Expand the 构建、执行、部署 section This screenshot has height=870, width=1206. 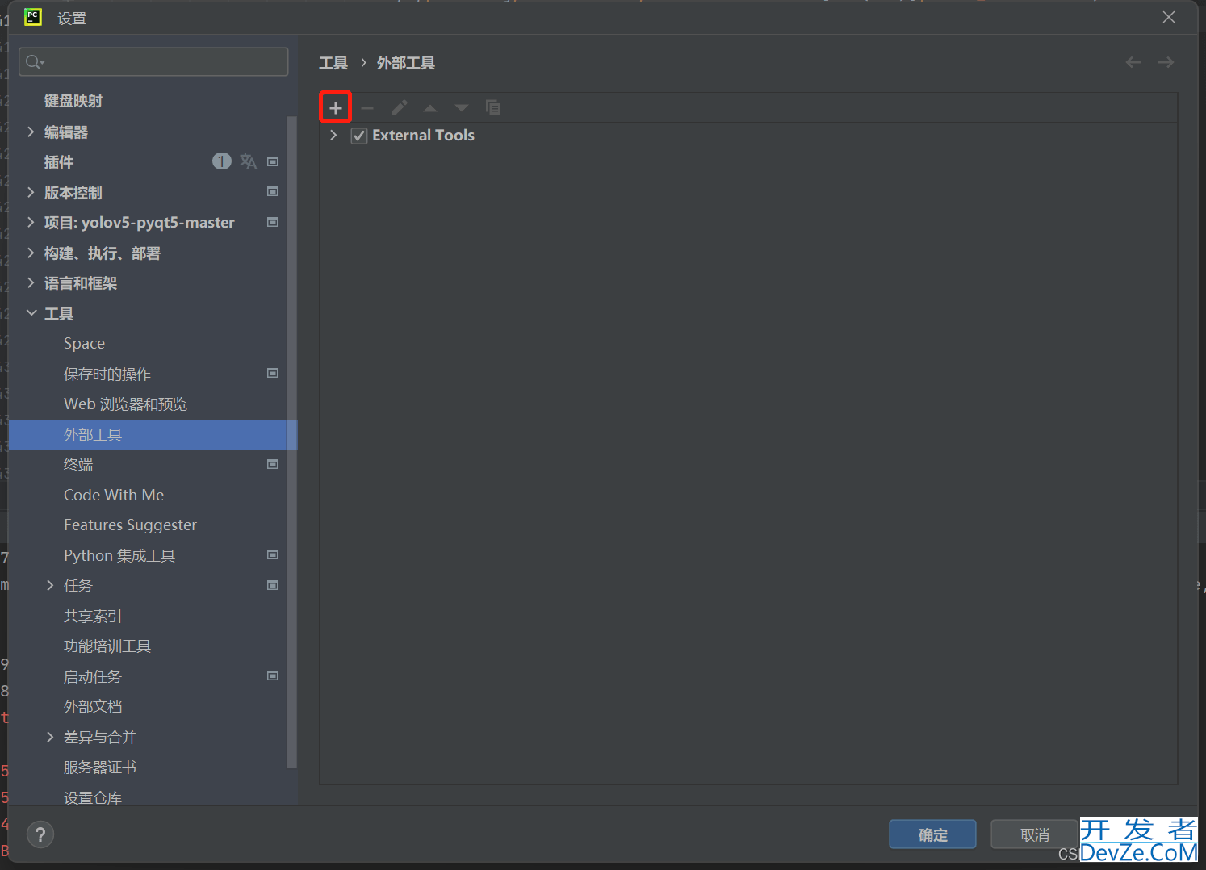[31, 253]
